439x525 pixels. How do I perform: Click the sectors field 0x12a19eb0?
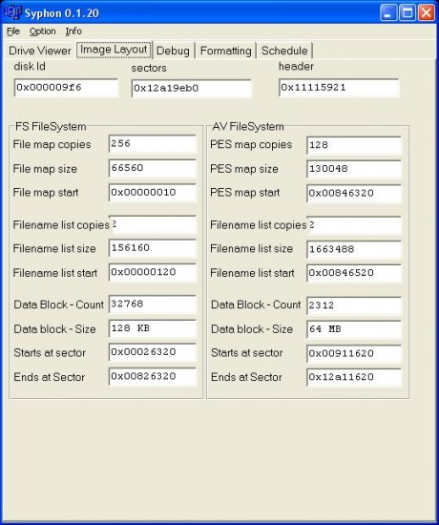click(191, 89)
